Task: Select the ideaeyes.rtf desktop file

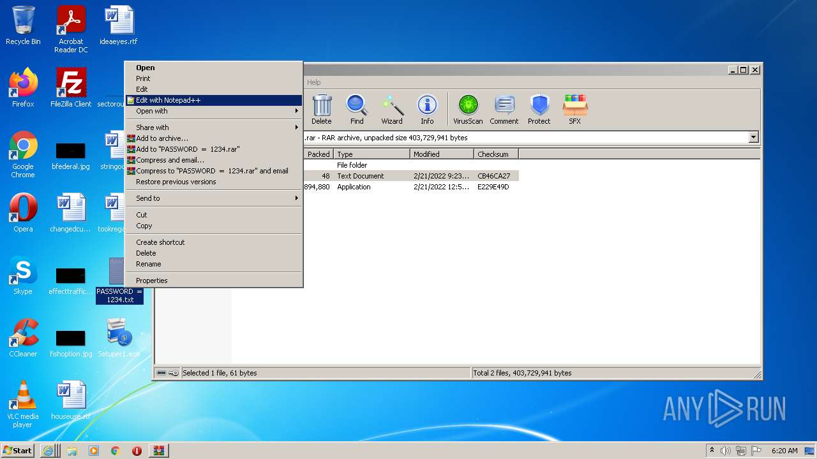Action: pos(119,25)
